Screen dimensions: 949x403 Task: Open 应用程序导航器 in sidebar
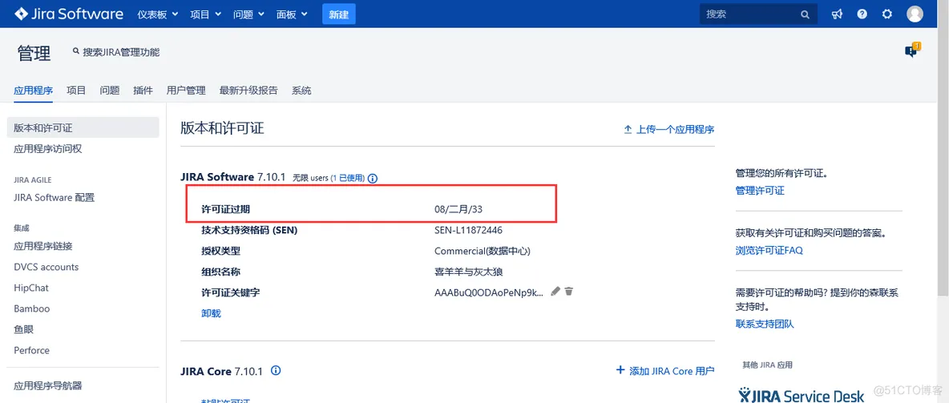48,385
